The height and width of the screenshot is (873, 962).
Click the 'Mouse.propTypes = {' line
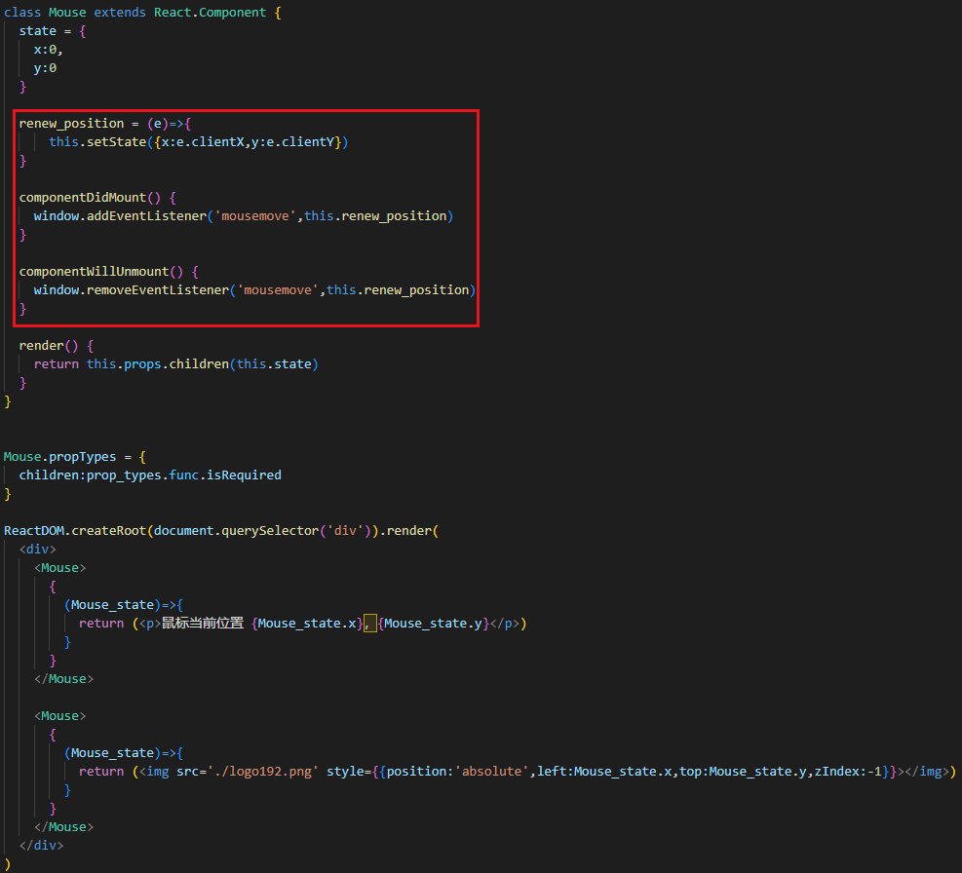coord(75,456)
